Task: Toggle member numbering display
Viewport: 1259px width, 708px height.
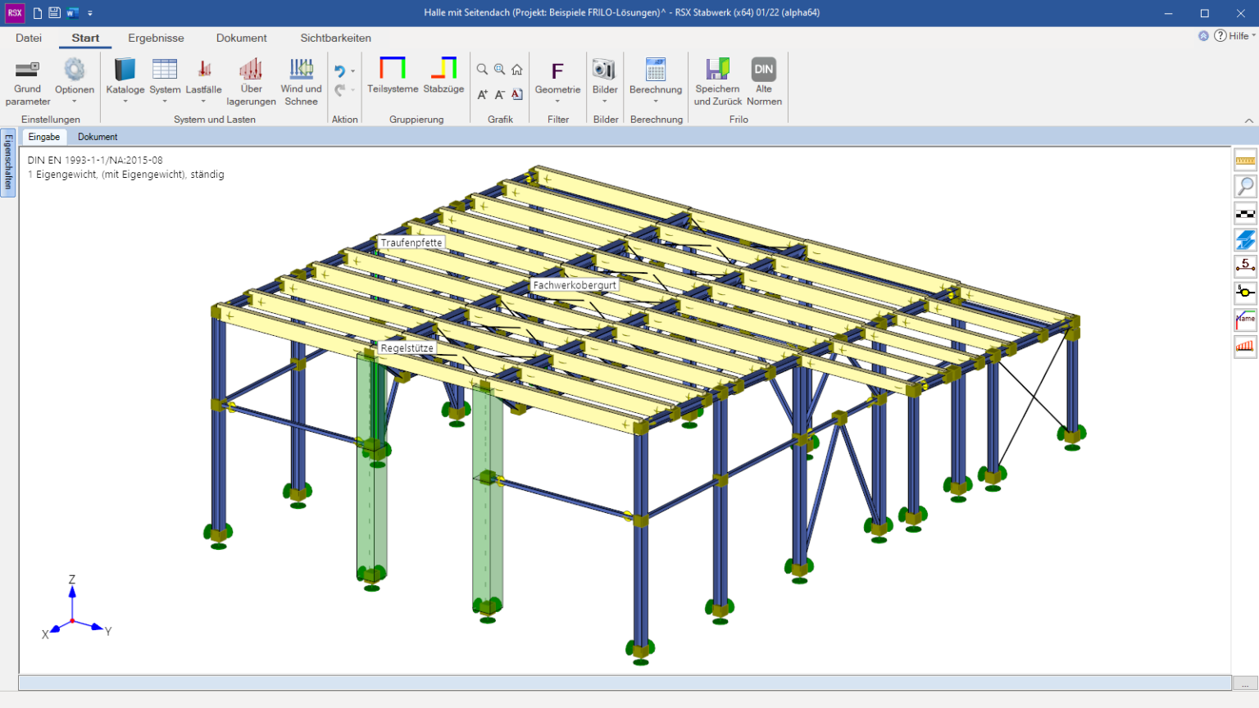Action: [x=1245, y=265]
